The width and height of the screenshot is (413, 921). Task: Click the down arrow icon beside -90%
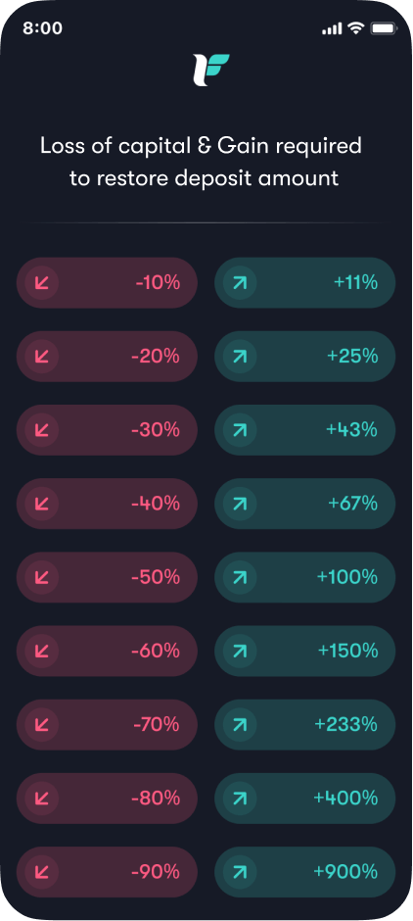pos(42,872)
